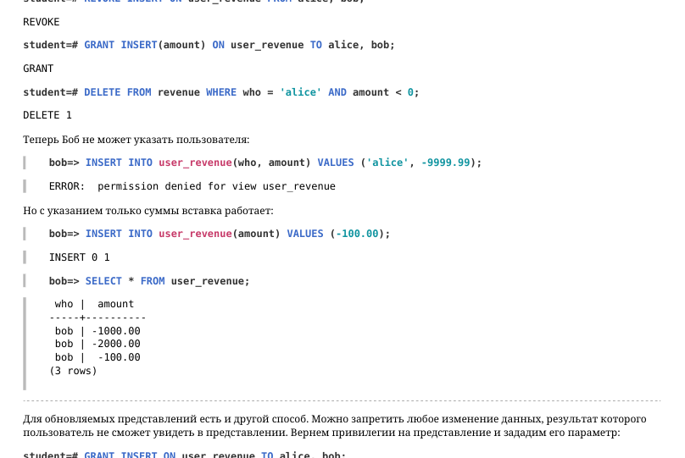Click the 'INSERT 0 1' output line

[80, 257]
